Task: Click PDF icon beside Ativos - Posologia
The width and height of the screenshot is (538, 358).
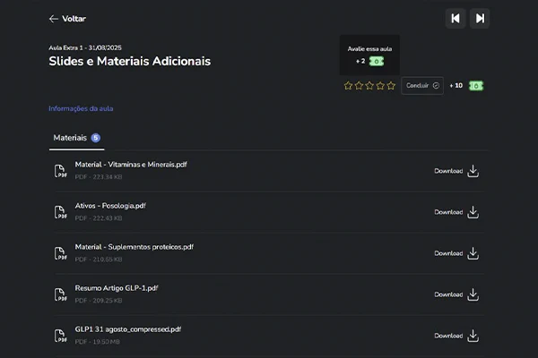Action: pos(60,212)
